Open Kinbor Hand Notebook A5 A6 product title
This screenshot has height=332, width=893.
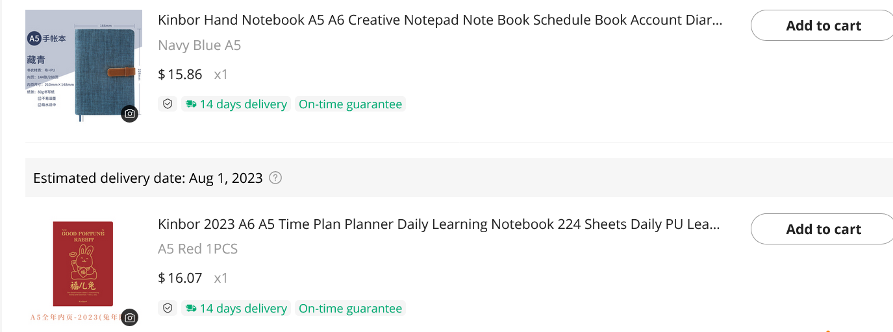440,20
